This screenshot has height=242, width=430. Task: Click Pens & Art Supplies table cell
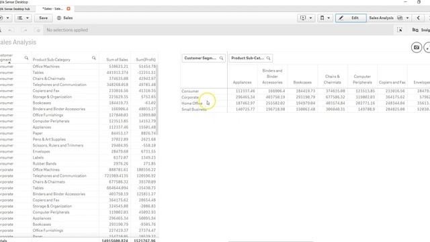(49, 139)
